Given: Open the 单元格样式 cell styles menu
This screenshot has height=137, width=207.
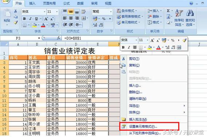Looking at the screenshot, I should pyautogui.click(x=128, y=22).
